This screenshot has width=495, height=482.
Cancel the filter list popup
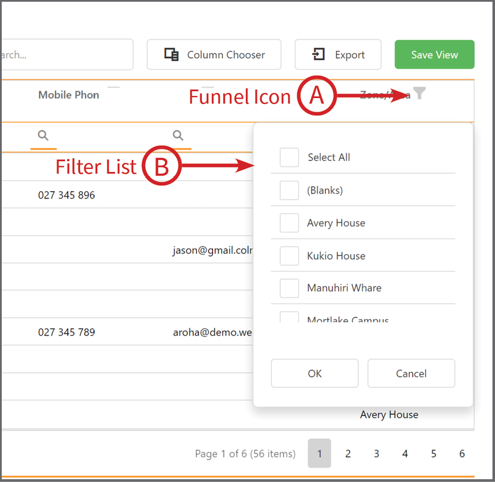pos(411,373)
